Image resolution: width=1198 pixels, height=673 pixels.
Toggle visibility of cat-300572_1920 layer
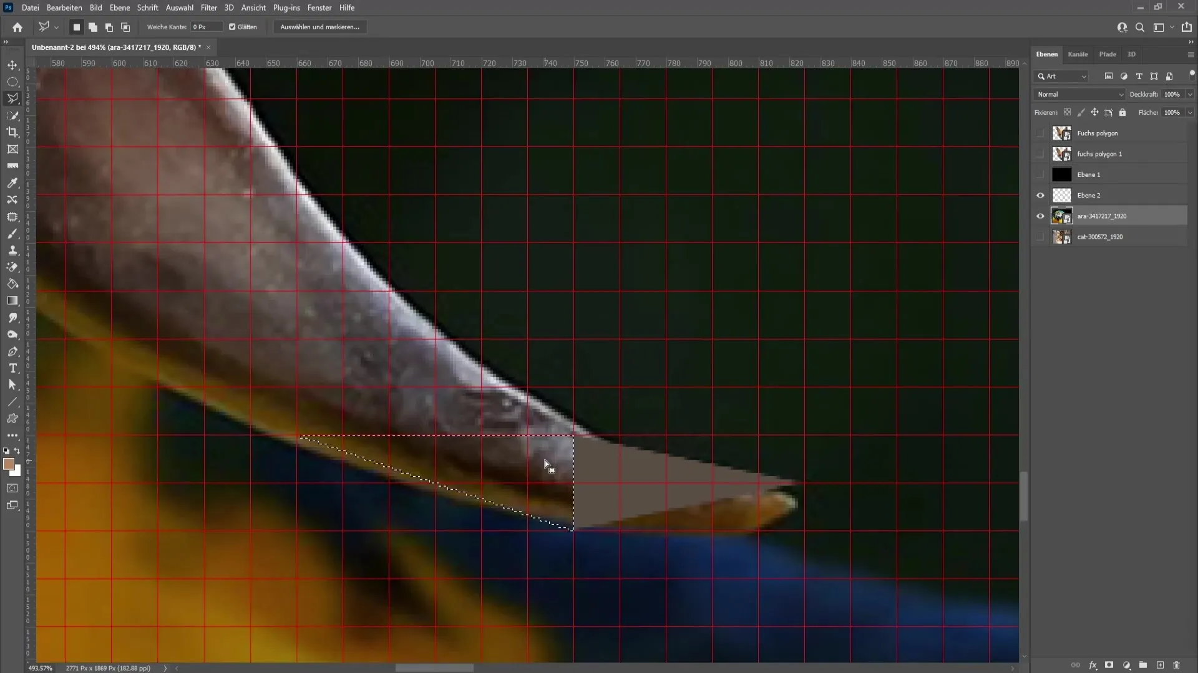click(1039, 237)
